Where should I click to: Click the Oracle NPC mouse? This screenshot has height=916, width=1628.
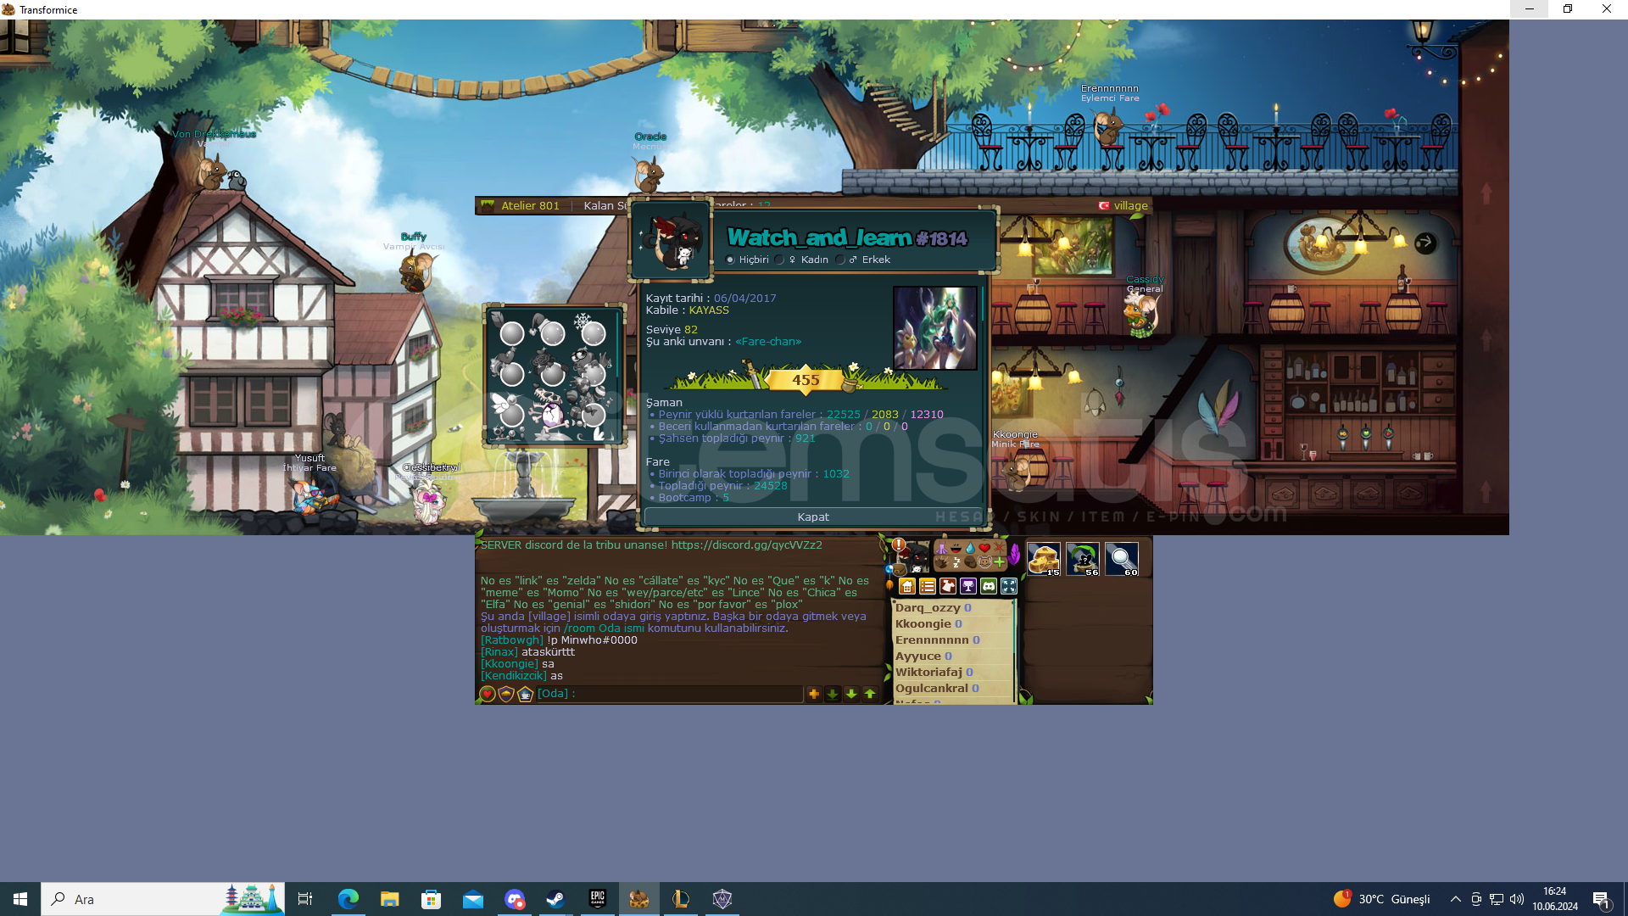650,174
